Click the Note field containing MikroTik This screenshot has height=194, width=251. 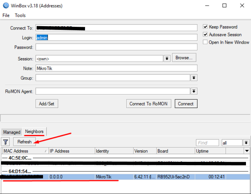[x=117, y=68]
